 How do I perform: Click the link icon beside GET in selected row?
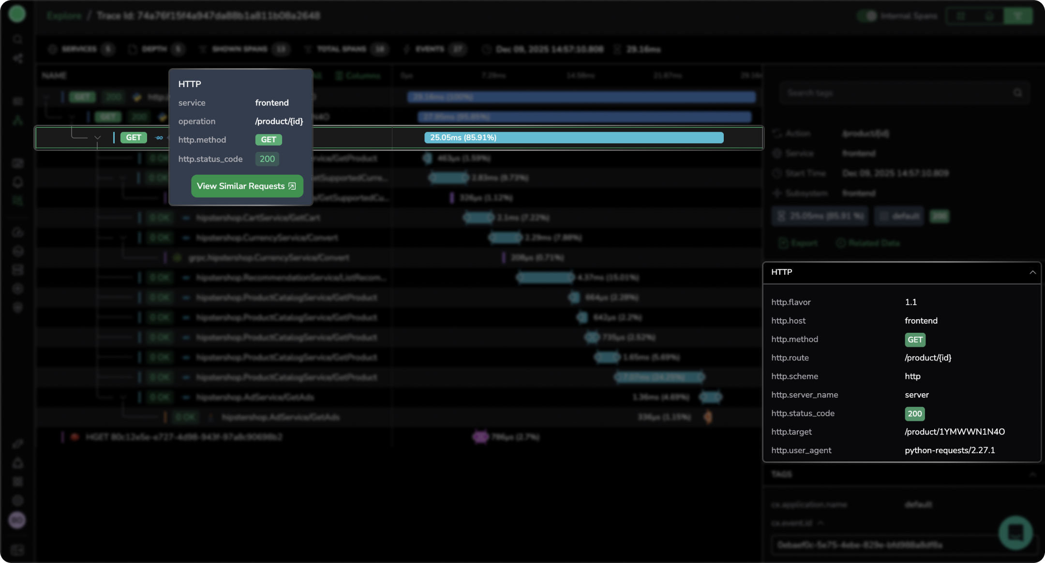159,138
